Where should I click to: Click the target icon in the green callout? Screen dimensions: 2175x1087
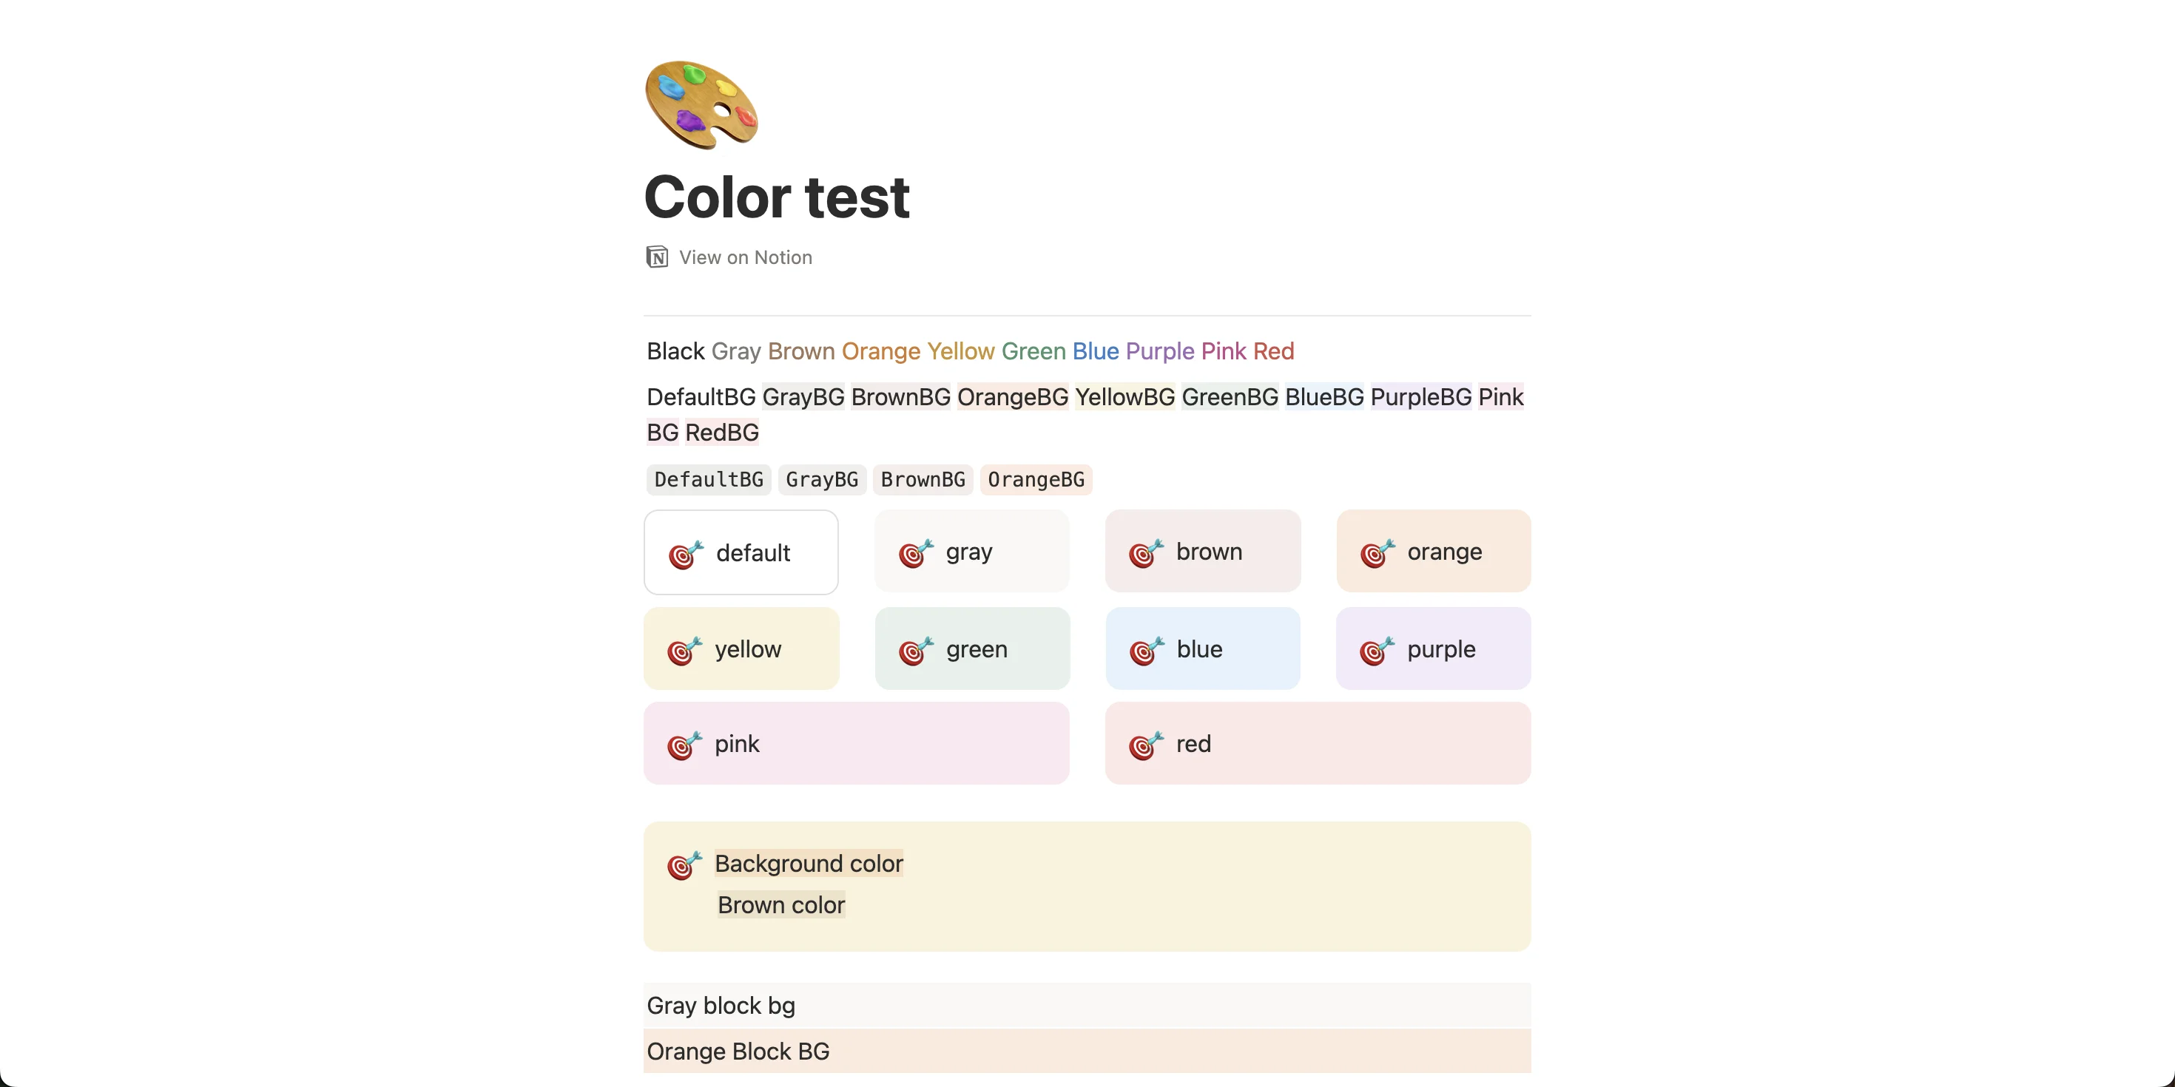pos(913,651)
